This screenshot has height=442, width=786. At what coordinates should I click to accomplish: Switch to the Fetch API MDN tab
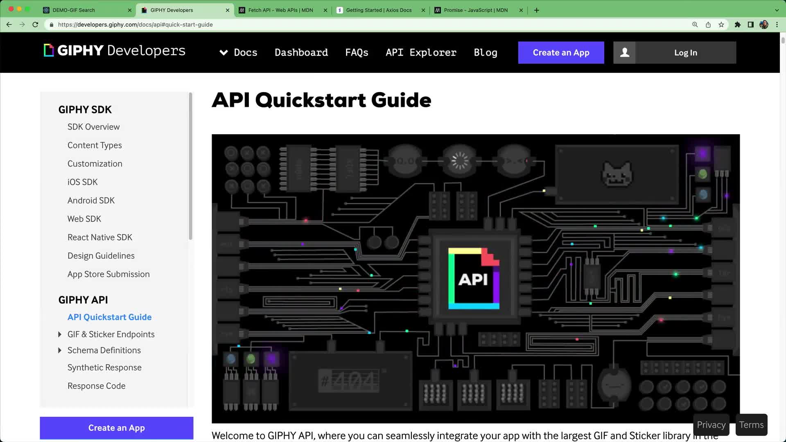280,10
